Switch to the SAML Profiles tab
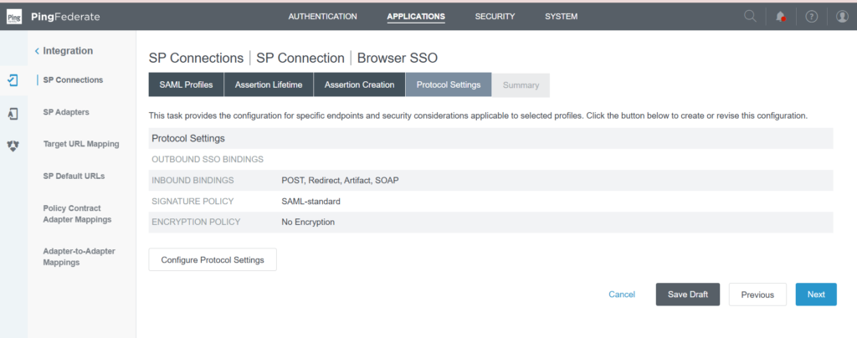Screen dimensions: 857x338 [x=186, y=84]
